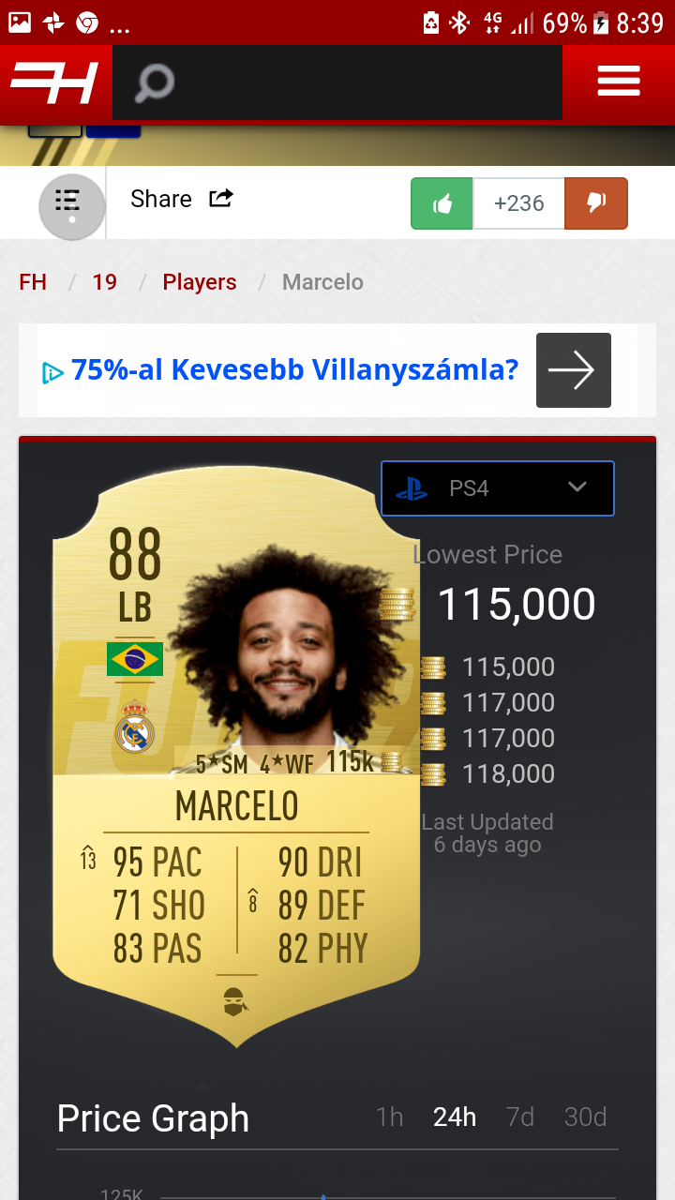675x1200 pixels.
Task: Open the 19 breadcrumb link
Action: click(x=105, y=282)
